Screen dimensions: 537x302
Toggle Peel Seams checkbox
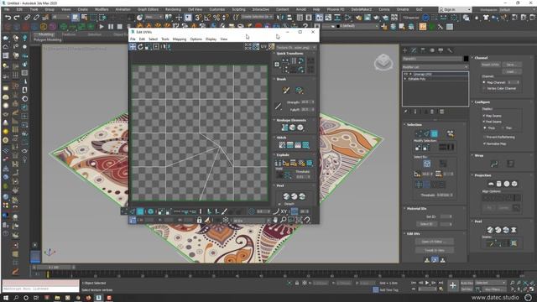[484, 122]
